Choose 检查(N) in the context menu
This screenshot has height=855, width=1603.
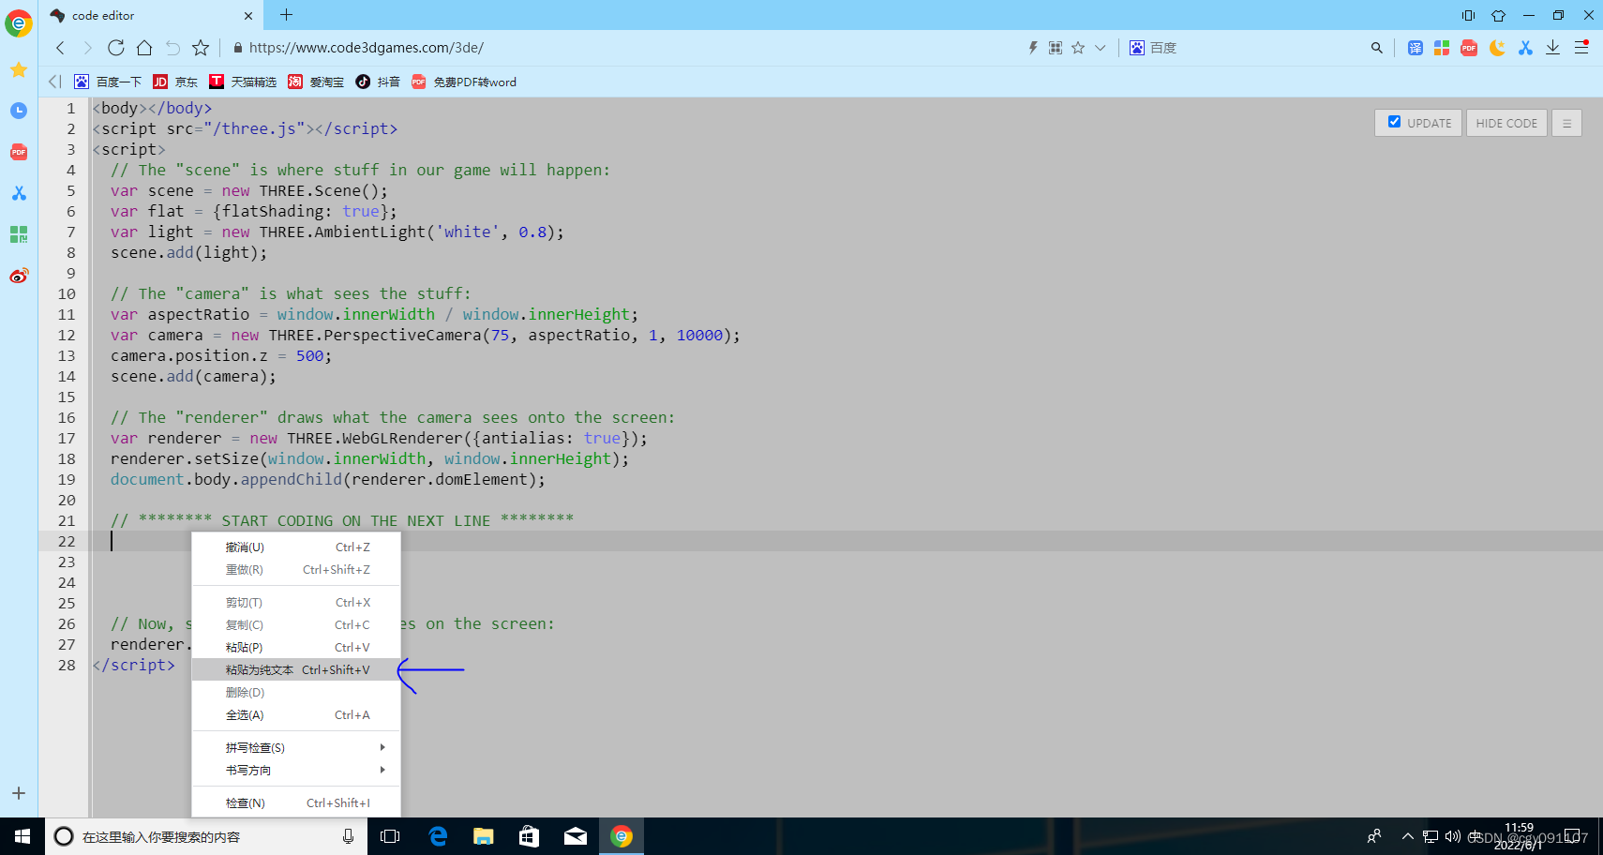click(x=296, y=802)
